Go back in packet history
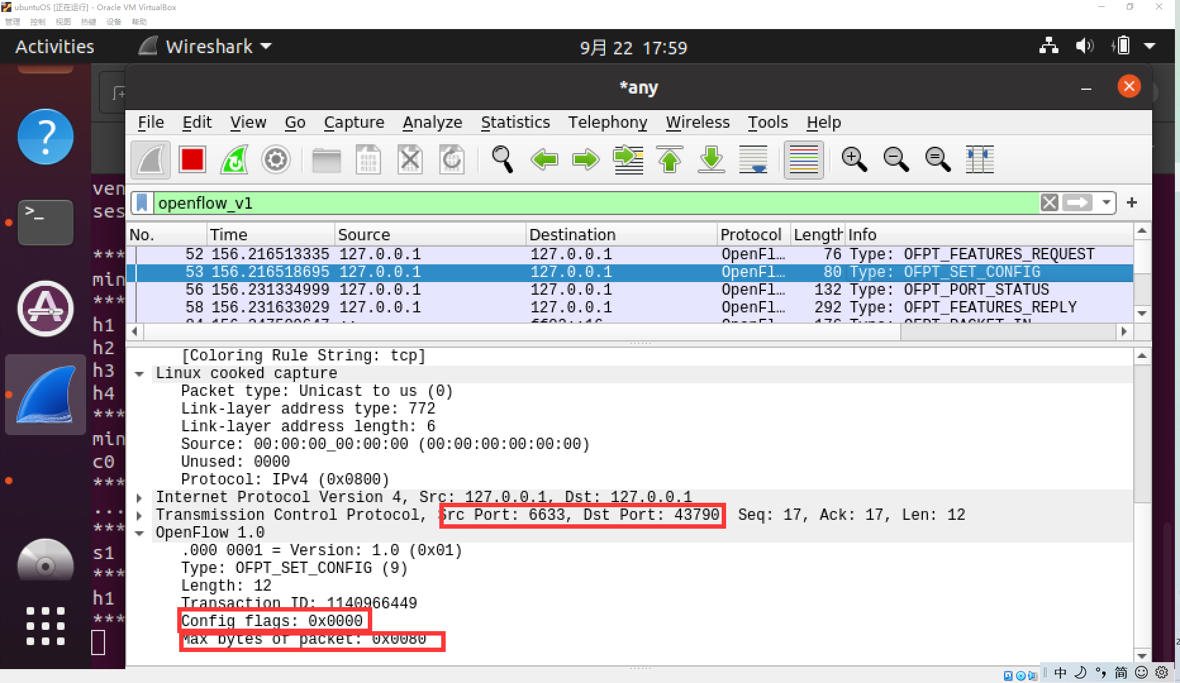 pos(544,160)
